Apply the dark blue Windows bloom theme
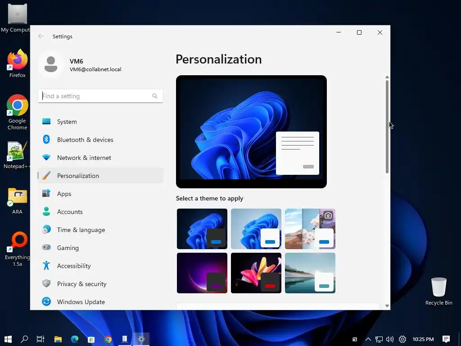The image size is (461, 346). tap(202, 228)
